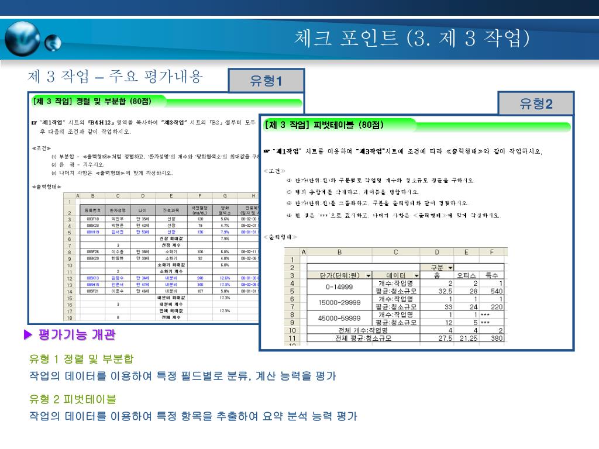The image size is (599, 449).
Task: Click the 진료과목 header cell in subtotal sheet
Action: 171,210
